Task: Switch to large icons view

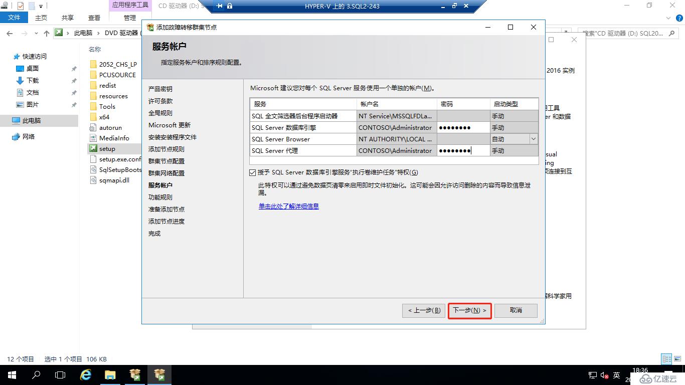Action: tap(677, 359)
